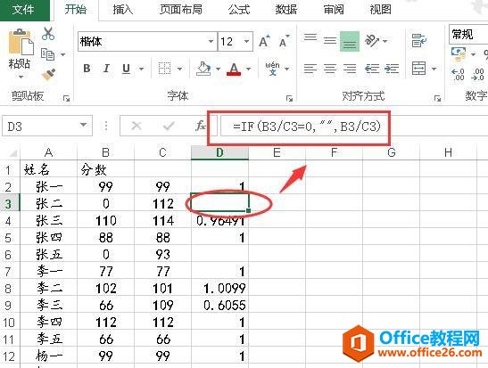Decrease font size with small A

pos(285,41)
